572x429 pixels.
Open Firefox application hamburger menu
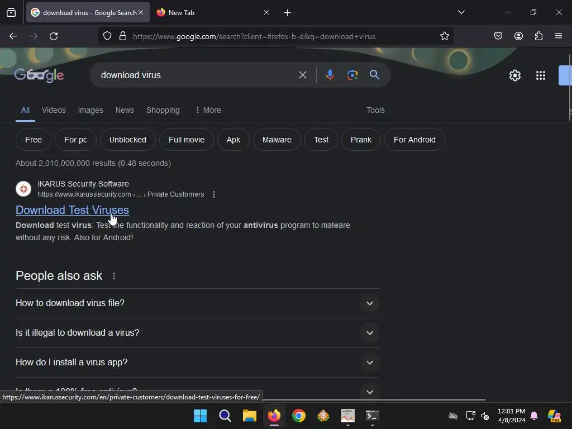tap(559, 36)
